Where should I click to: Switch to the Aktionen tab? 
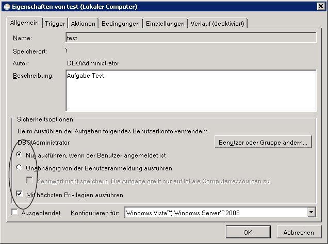pos(83,23)
